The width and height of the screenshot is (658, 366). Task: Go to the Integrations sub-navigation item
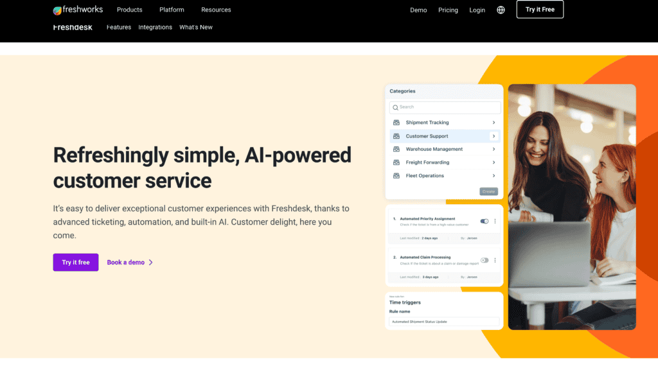point(156,27)
